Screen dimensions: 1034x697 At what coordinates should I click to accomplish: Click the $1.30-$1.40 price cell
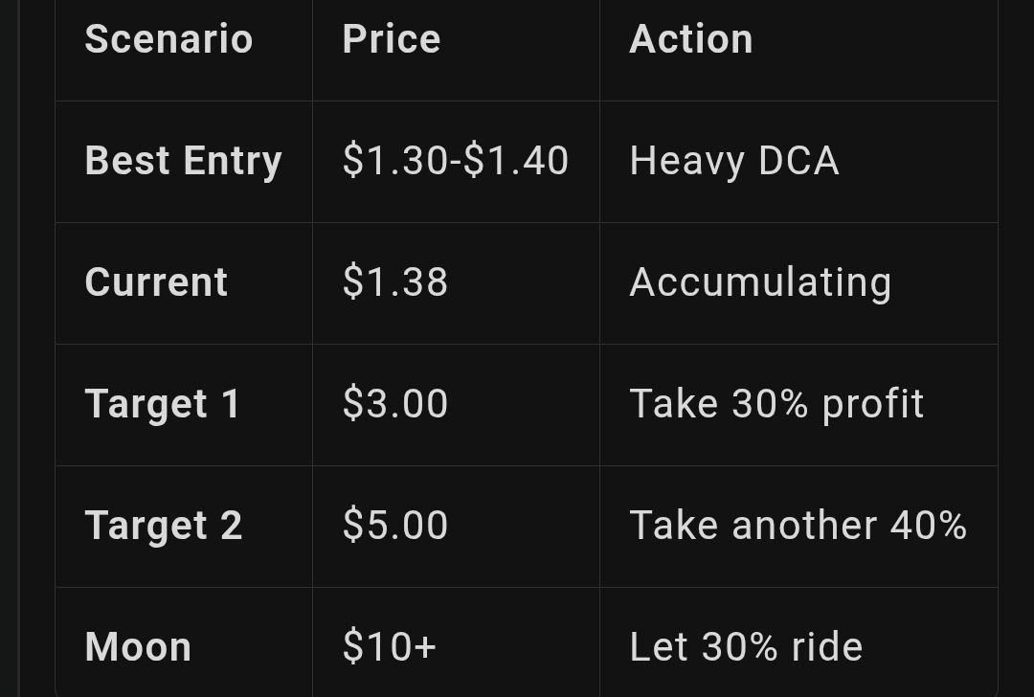pos(456,161)
